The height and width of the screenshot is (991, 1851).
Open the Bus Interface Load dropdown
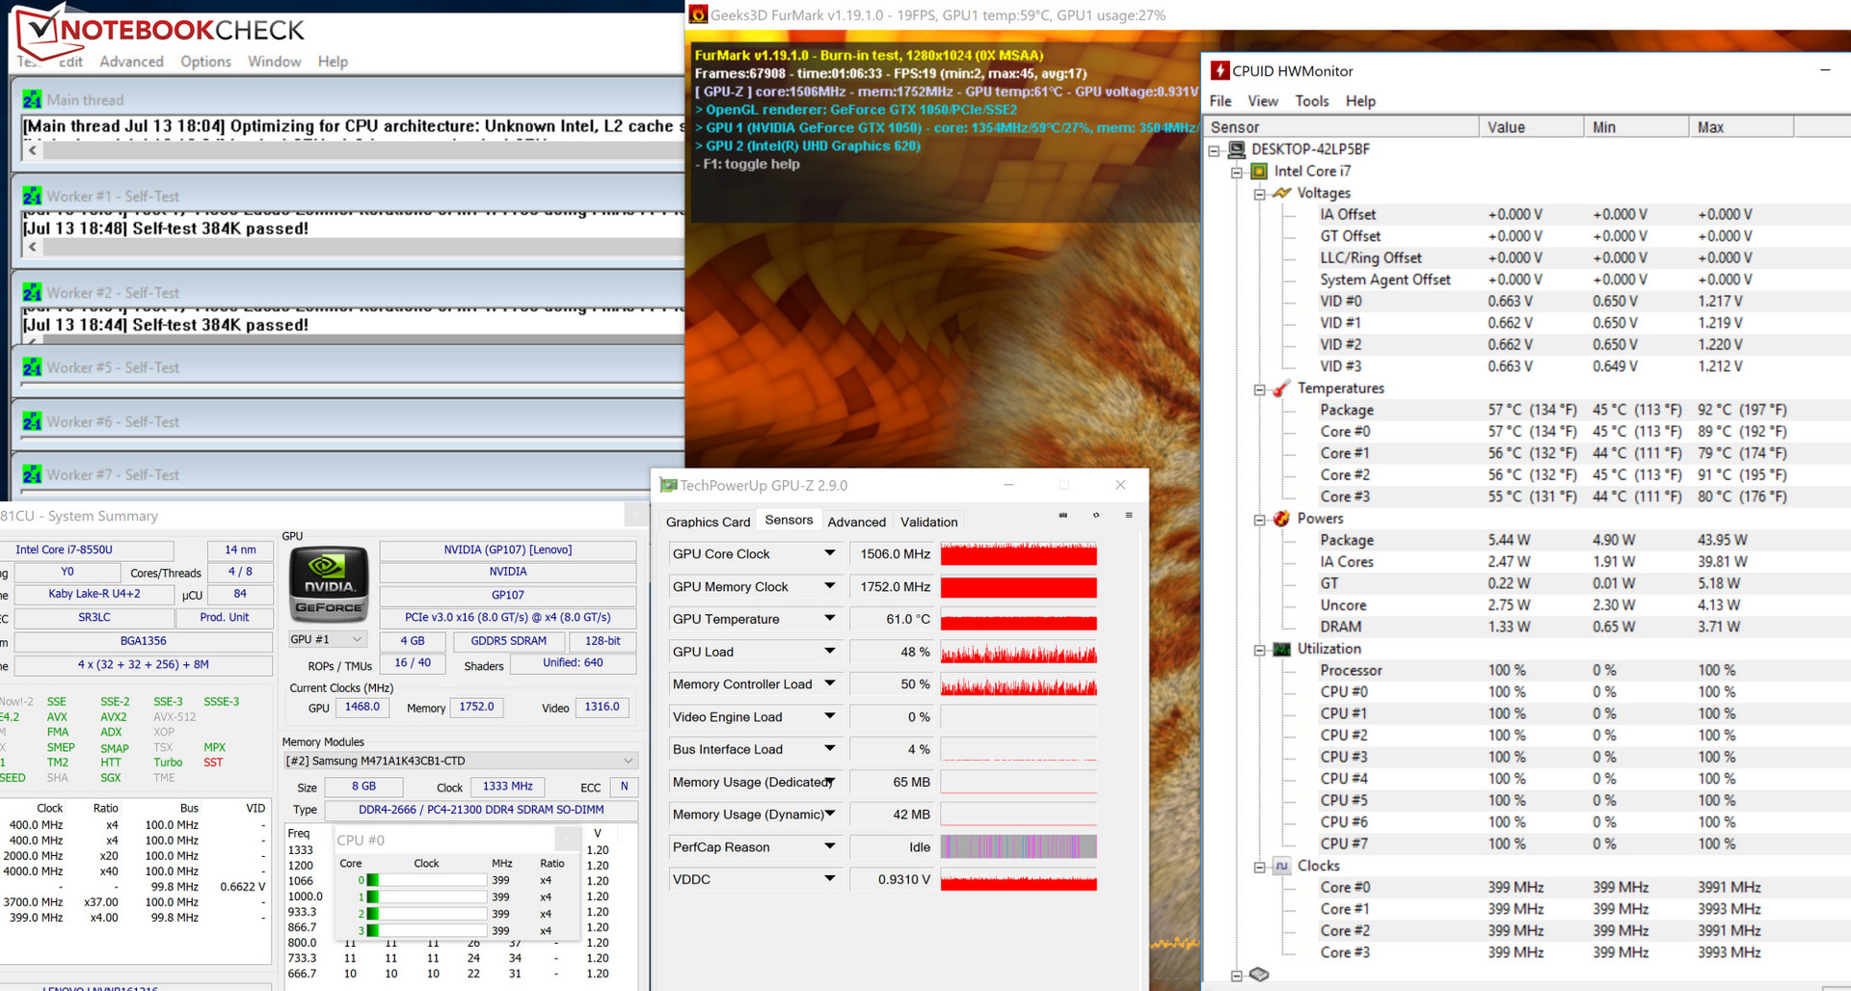[829, 749]
